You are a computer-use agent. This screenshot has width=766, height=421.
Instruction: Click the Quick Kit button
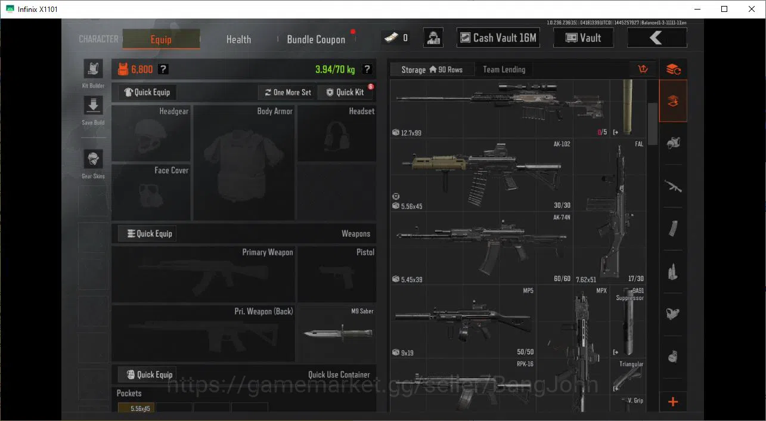[346, 92]
